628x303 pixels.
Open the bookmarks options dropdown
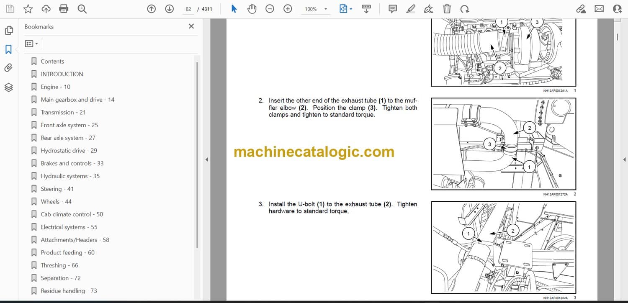31,44
